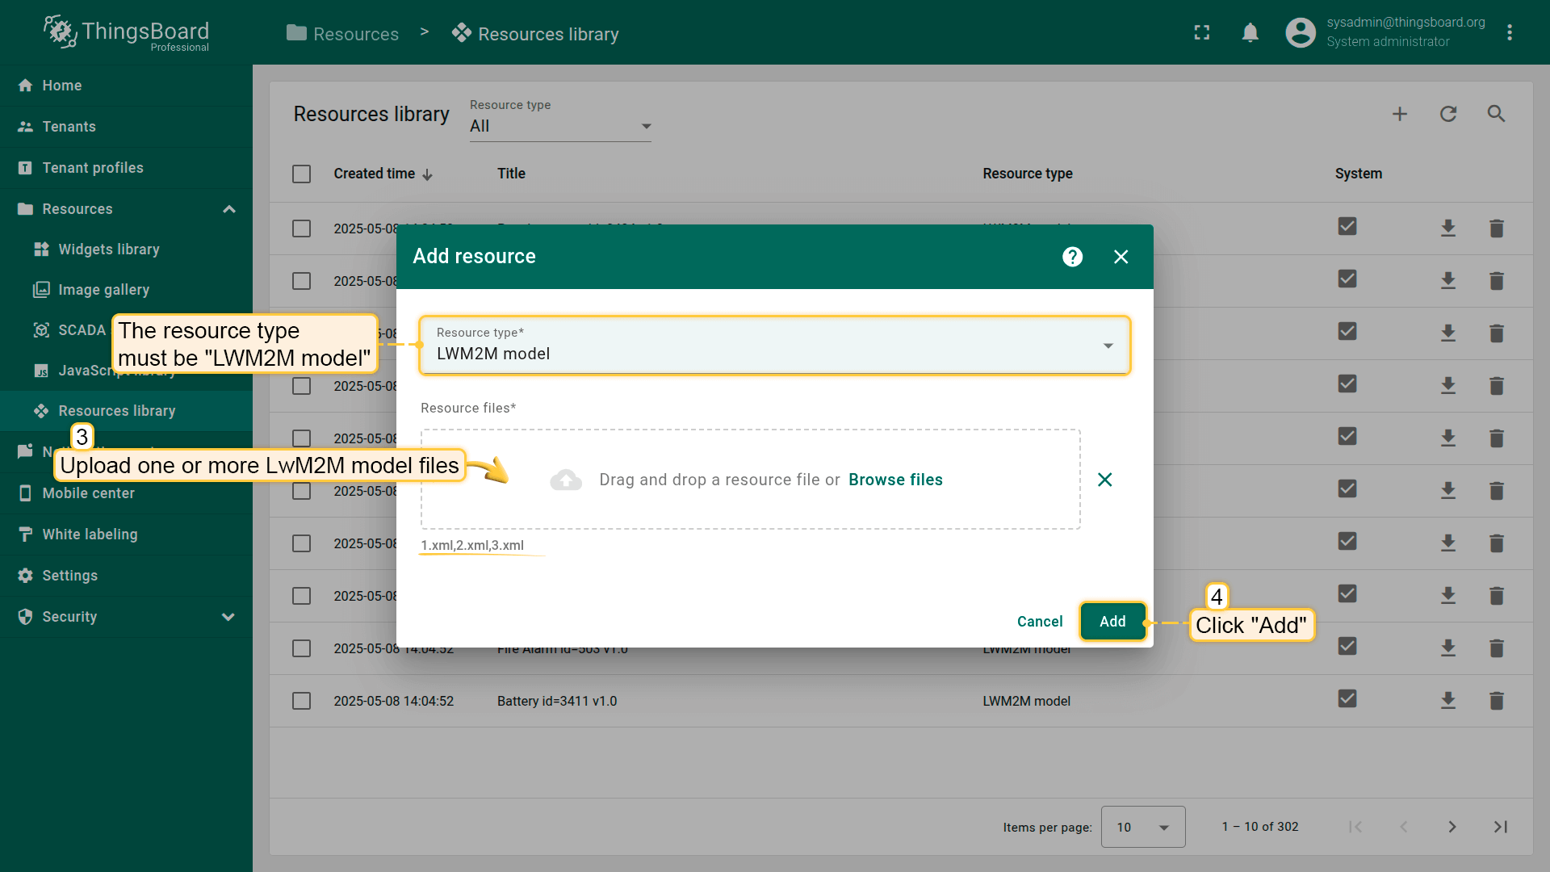Viewport: 1550px width, 872px height.
Task: Toggle fullscreen mode icon in header
Action: tap(1202, 33)
